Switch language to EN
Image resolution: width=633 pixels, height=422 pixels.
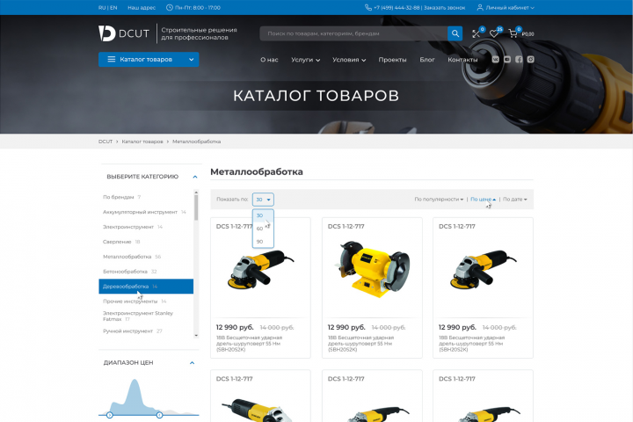coord(113,8)
